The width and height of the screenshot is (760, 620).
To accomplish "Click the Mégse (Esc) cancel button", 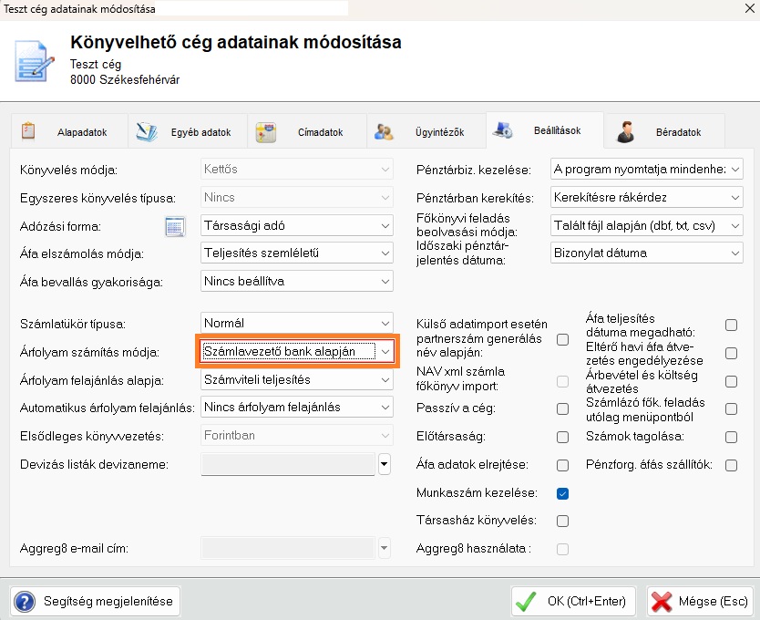I will (x=699, y=602).
